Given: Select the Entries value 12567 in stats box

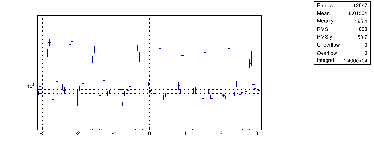Looking at the screenshot, I should pos(361,6).
